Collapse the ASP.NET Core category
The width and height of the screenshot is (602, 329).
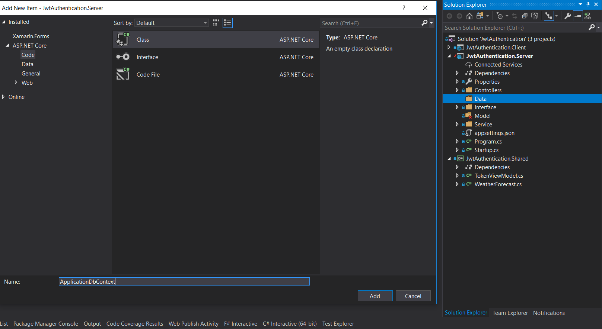pyautogui.click(x=7, y=45)
